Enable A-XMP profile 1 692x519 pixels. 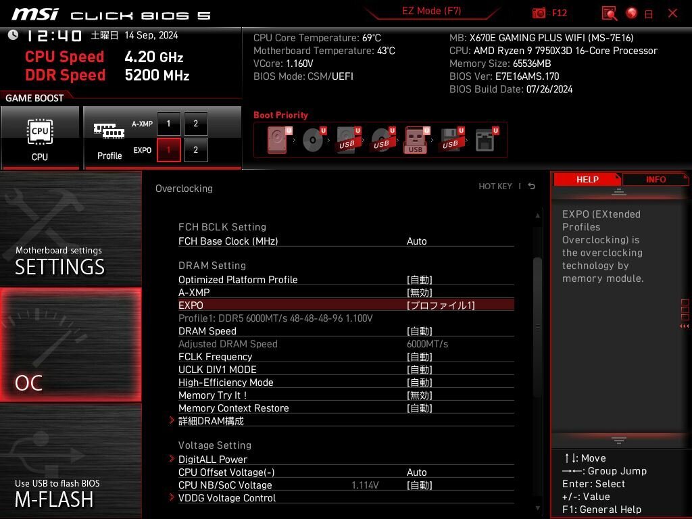point(168,124)
